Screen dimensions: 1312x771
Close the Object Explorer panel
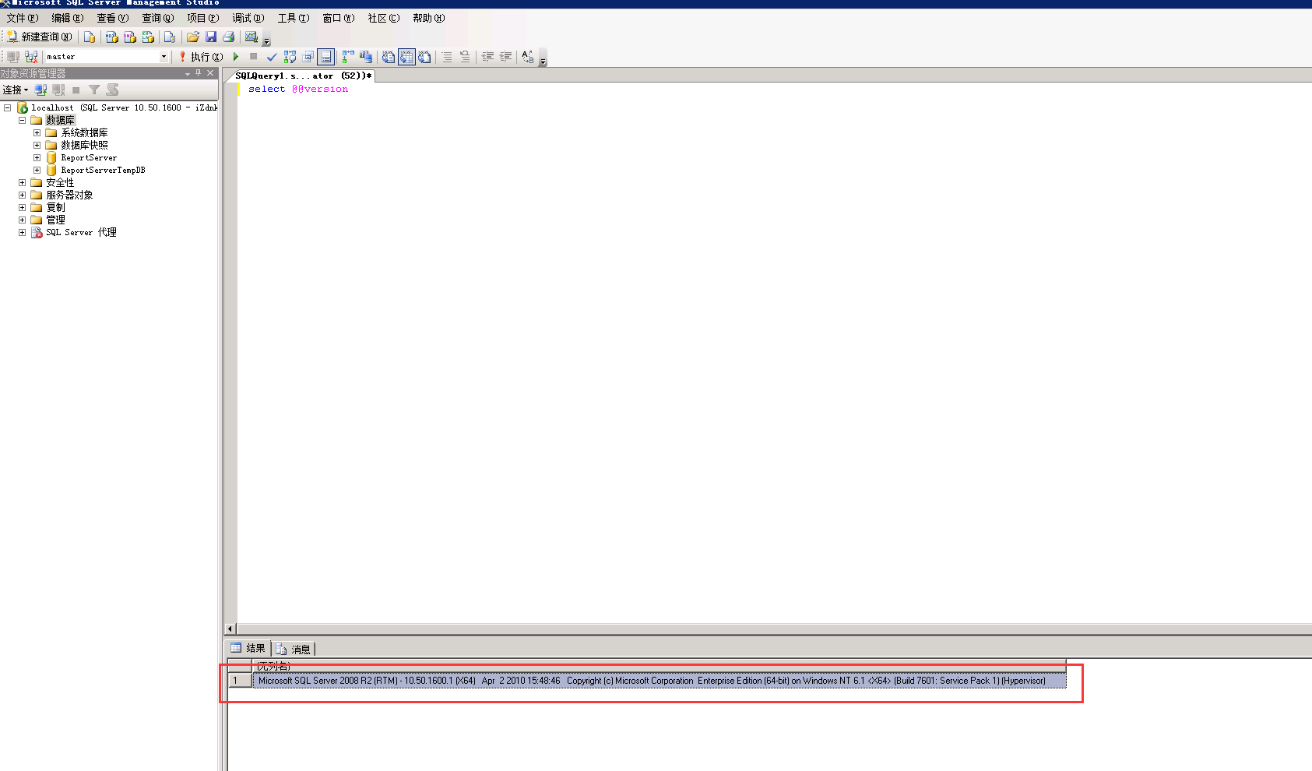coord(210,73)
